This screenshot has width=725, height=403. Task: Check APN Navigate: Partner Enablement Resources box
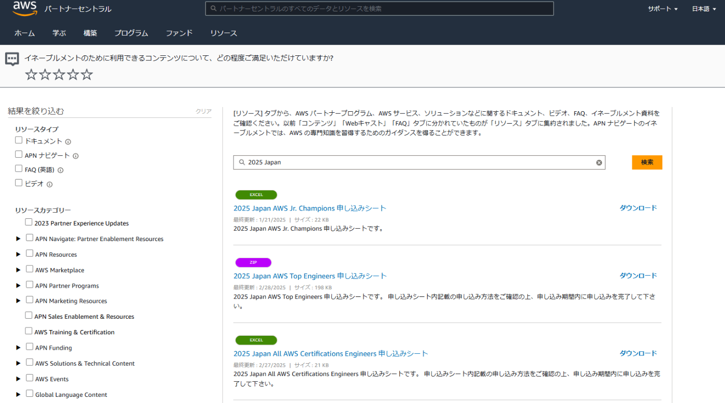pos(30,238)
